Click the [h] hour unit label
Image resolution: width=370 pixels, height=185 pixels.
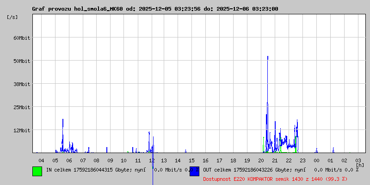point(360,165)
